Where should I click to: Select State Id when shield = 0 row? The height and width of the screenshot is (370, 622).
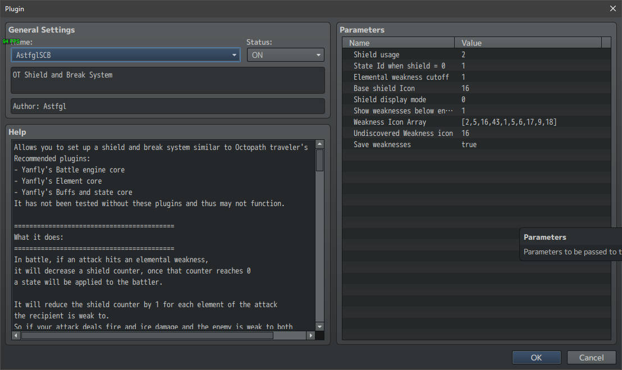(x=477, y=66)
